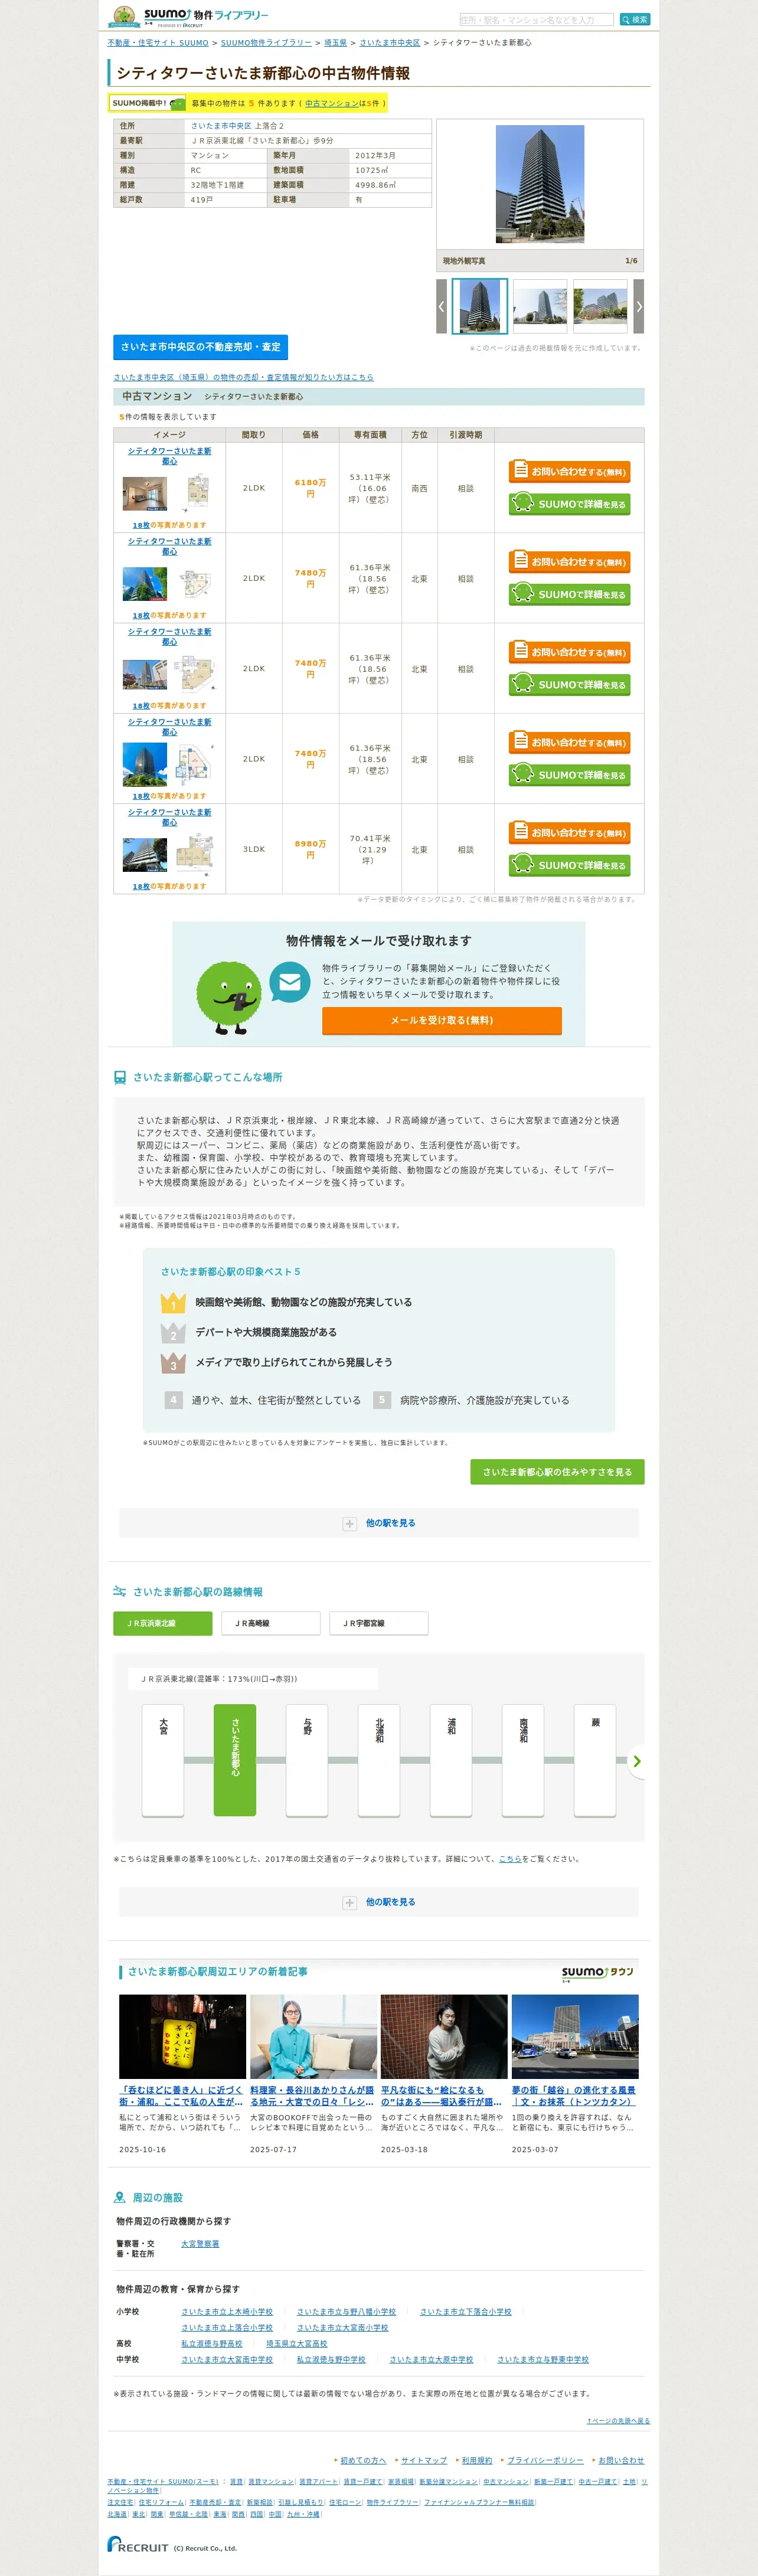
Task: Open the さいたま市中央区 breadcrumb link
Action: click(x=390, y=43)
